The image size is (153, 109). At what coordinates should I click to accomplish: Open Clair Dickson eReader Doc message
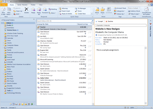click(x=64, y=33)
